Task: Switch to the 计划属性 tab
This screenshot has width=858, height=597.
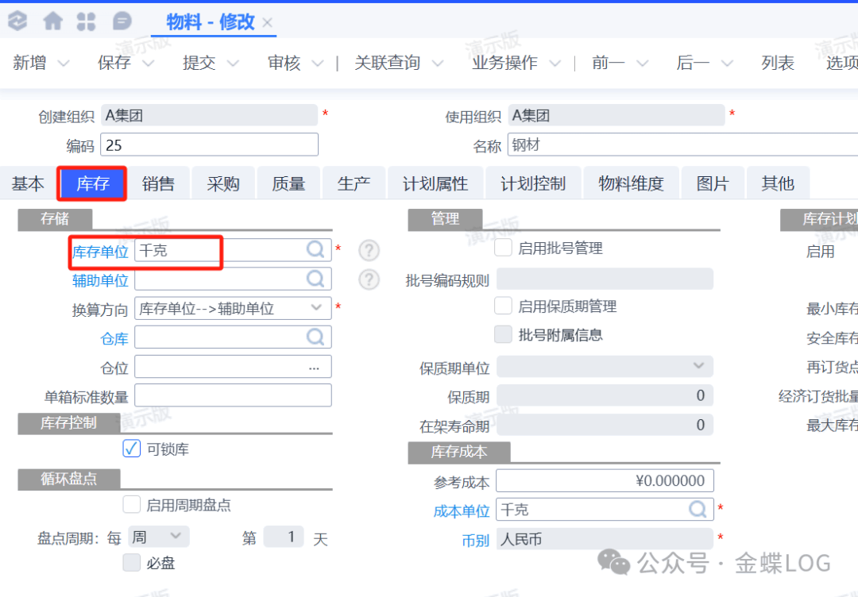Action: tap(435, 184)
